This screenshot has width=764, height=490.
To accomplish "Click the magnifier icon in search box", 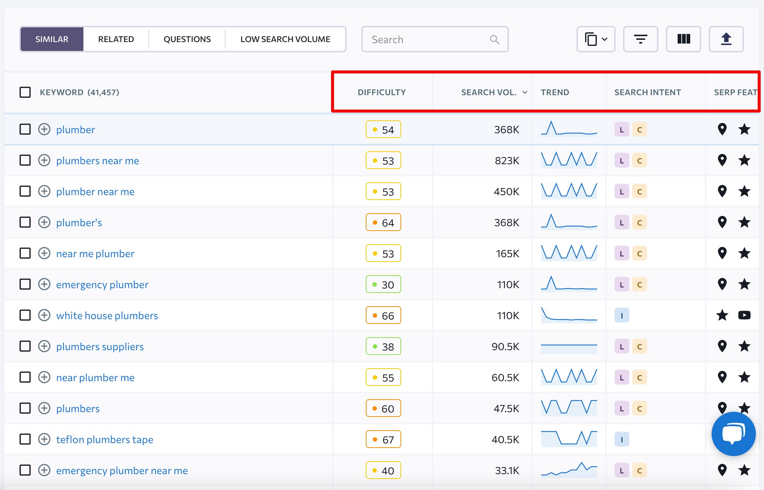I will [495, 39].
